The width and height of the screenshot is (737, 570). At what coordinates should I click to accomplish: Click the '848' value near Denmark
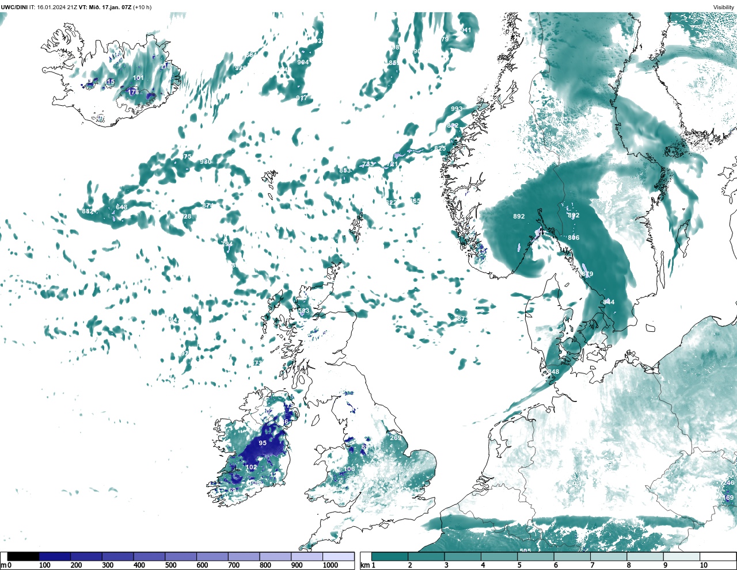click(553, 372)
